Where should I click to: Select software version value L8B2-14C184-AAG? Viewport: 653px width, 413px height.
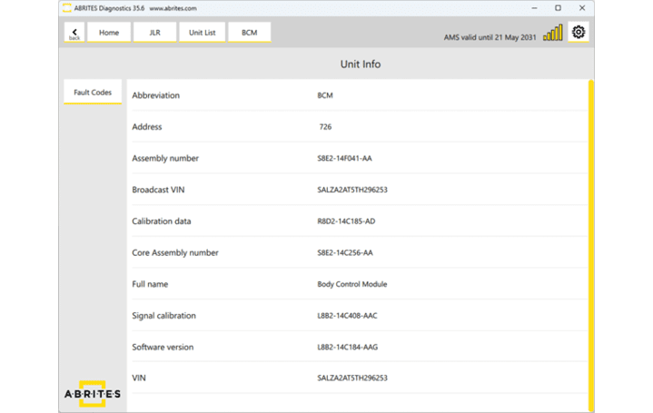pyautogui.click(x=347, y=348)
